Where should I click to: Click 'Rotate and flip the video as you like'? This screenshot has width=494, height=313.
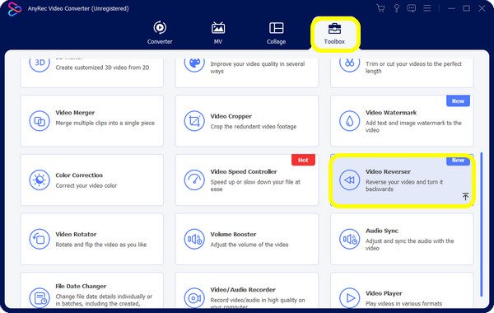[x=100, y=245]
